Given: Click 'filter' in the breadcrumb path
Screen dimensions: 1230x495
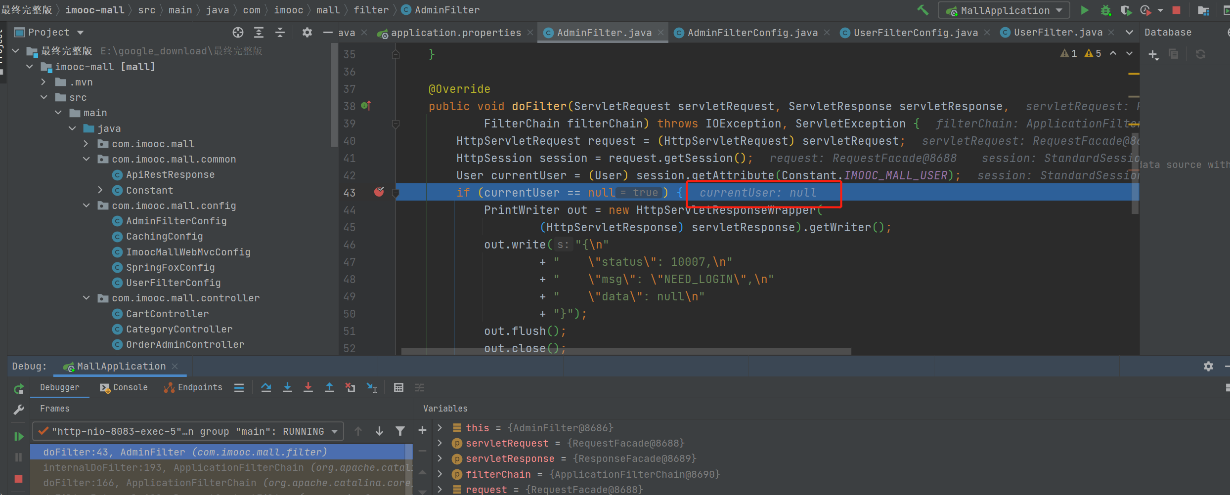Looking at the screenshot, I should pyautogui.click(x=371, y=10).
